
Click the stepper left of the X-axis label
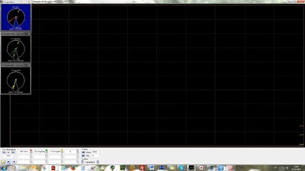(x=82, y=161)
